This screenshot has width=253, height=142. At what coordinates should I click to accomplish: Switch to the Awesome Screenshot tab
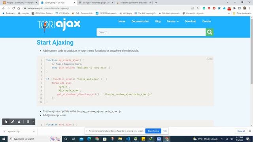(134, 3)
